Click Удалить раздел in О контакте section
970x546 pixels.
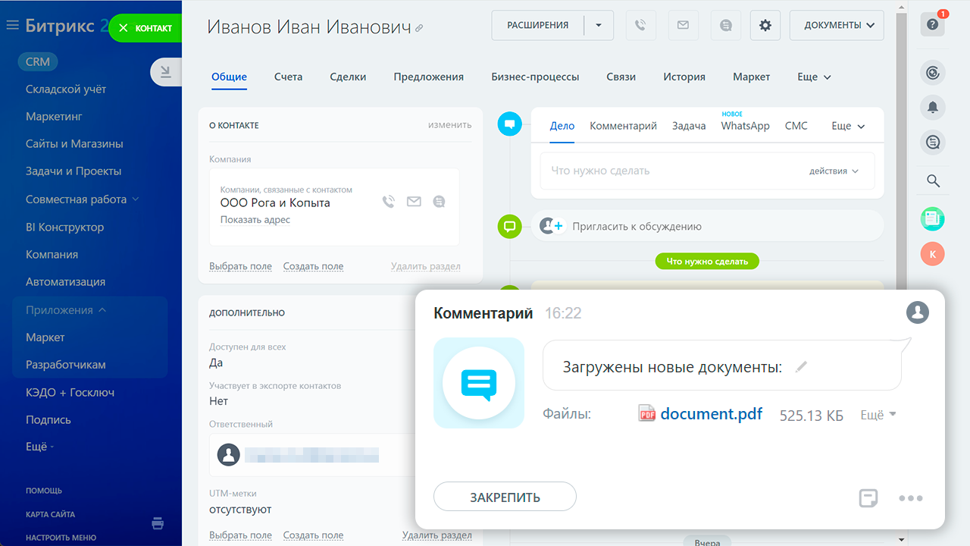click(426, 266)
